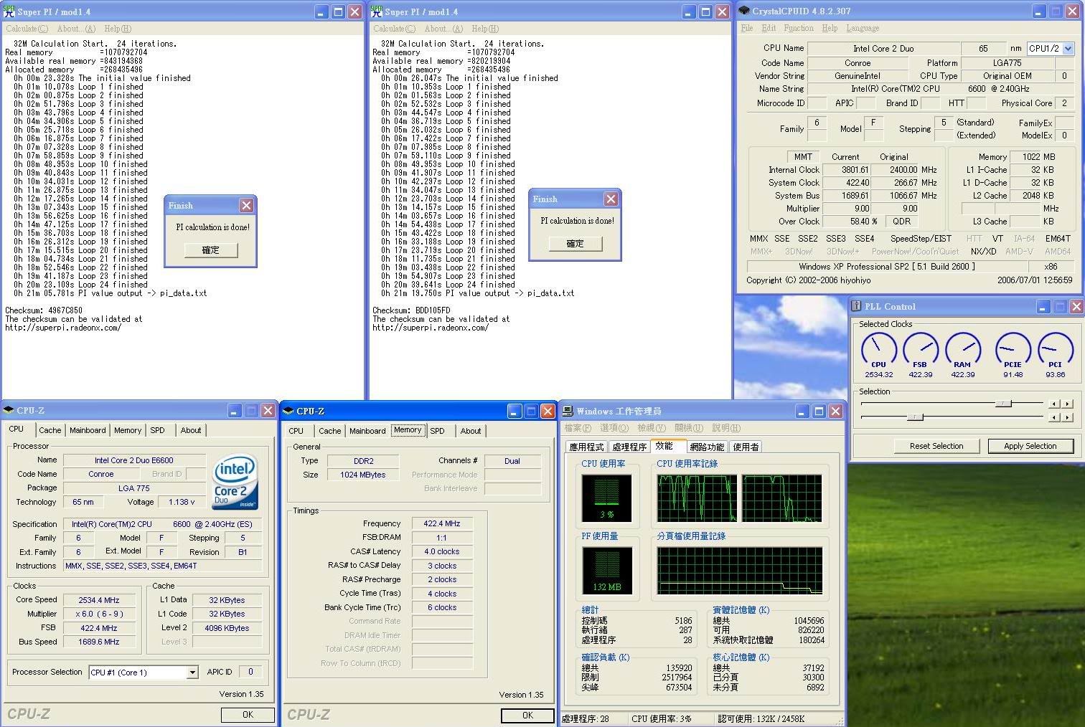
Task: Click the PF usage meter in Task Manager
Action: 607,571
